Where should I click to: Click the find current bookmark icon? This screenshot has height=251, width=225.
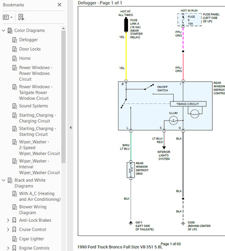21,17
